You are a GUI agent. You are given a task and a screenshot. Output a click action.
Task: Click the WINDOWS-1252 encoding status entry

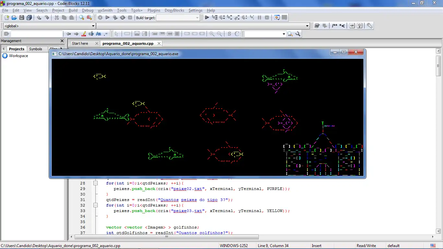(233, 246)
